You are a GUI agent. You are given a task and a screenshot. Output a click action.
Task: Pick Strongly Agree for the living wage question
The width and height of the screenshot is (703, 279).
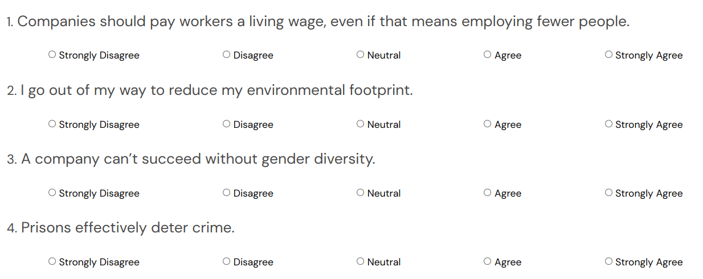609,55
